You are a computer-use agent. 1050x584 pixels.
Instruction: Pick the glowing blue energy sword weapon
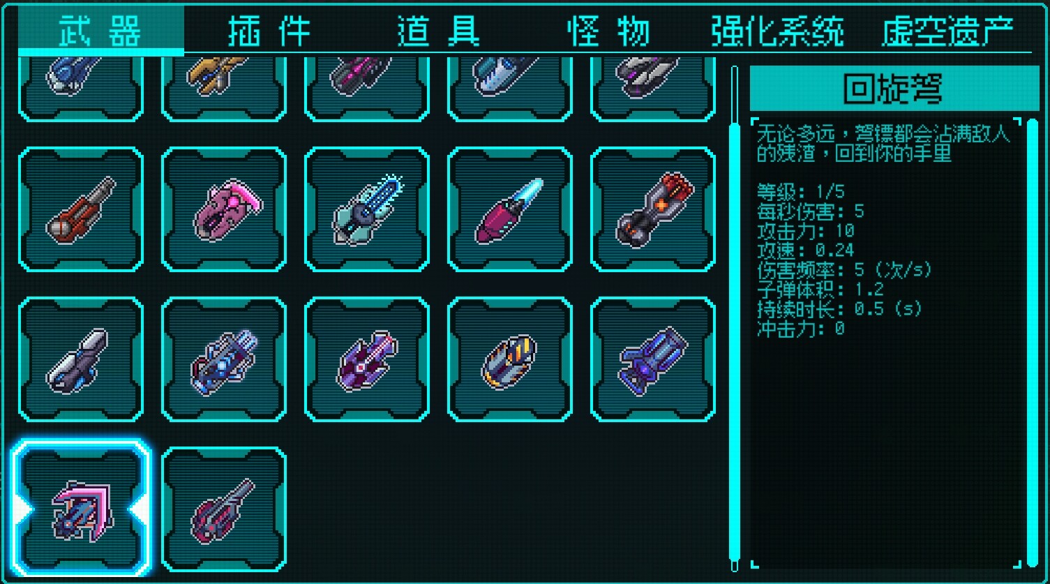point(510,209)
